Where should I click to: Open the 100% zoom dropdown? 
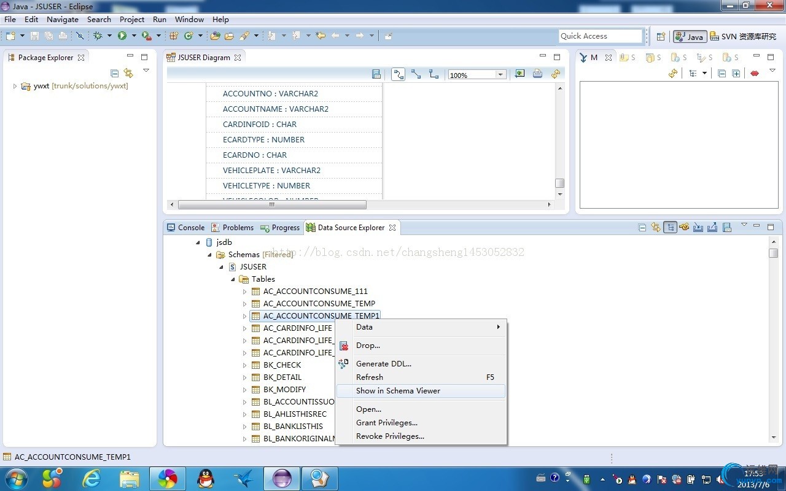pos(500,75)
